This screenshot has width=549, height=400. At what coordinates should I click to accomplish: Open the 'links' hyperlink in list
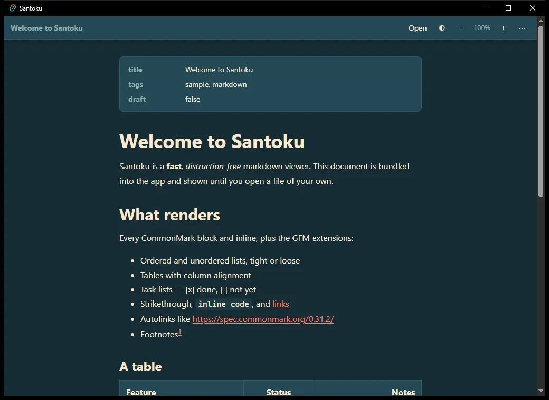tap(281, 304)
